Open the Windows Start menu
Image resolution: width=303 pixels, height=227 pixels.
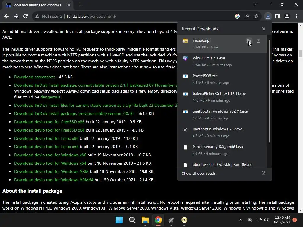(x=119, y=220)
